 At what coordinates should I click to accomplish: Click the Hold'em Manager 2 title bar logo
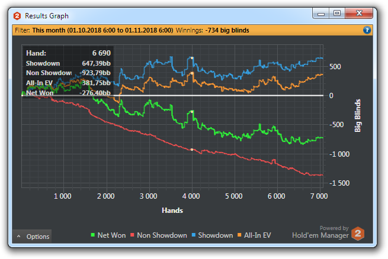[17, 16]
